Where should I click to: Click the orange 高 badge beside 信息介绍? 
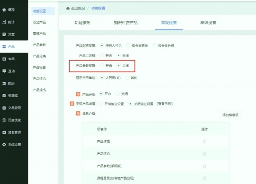point(78,114)
